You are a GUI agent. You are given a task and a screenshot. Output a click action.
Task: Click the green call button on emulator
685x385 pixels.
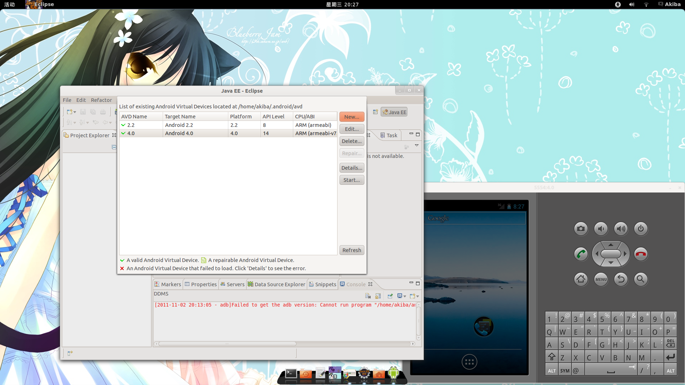581,254
